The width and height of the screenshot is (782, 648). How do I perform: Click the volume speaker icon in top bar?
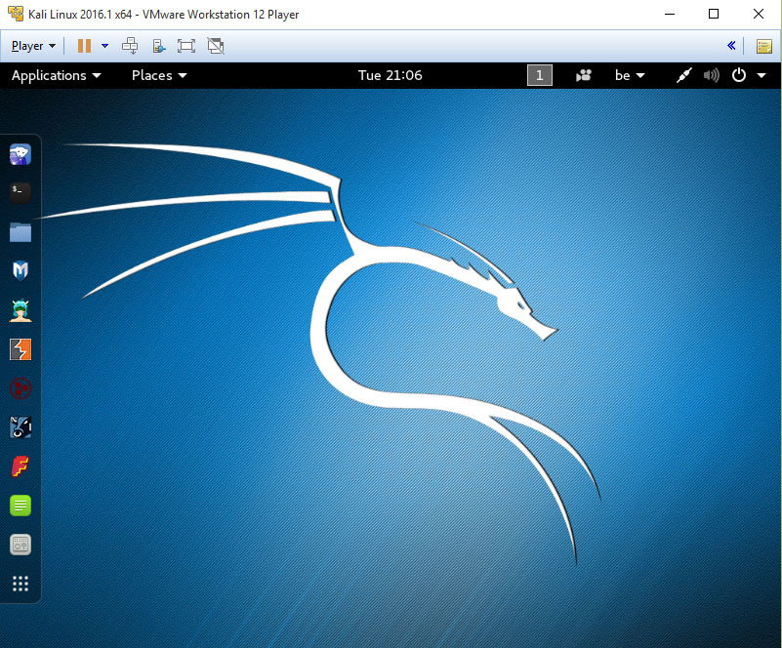click(x=711, y=75)
